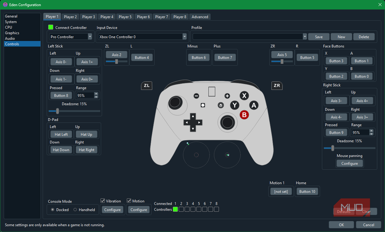Viewport: 385px width, 232px height.
Task: Click the left analog stick on controller diagram
Action: (x=175, y=102)
